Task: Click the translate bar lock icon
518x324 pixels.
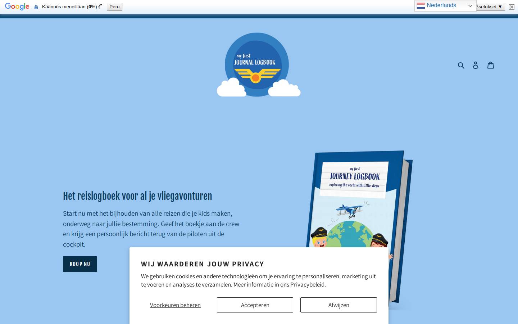Action: point(36,7)
